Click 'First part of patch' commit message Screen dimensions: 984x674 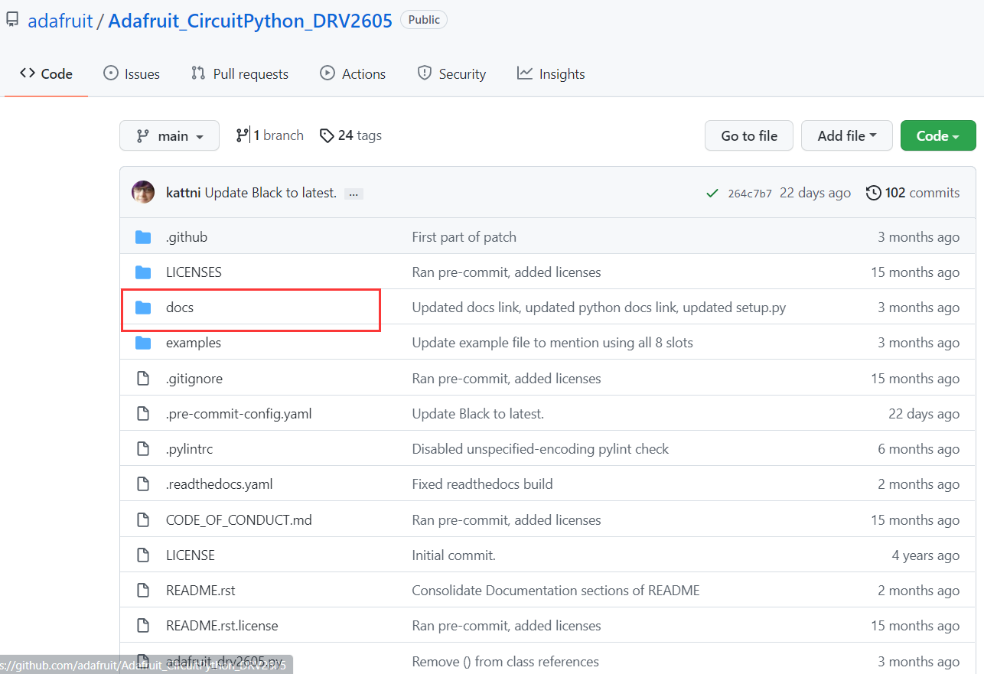tap(464, 237)
